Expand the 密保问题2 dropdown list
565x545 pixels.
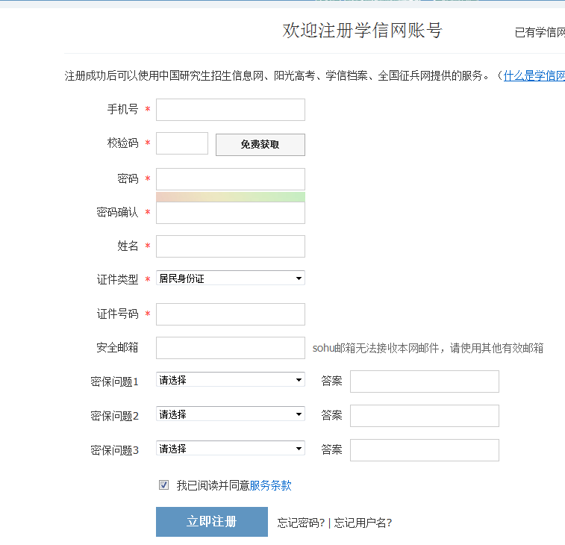230,414
